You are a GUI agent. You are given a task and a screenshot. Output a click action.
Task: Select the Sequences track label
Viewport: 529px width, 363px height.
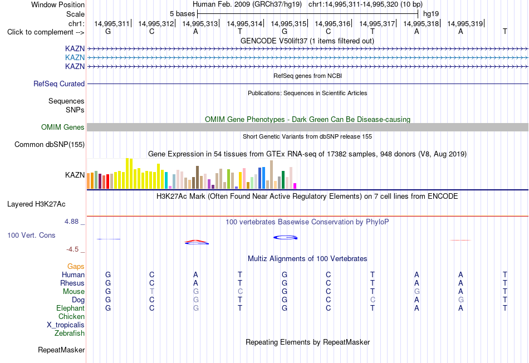pos(66,101)
